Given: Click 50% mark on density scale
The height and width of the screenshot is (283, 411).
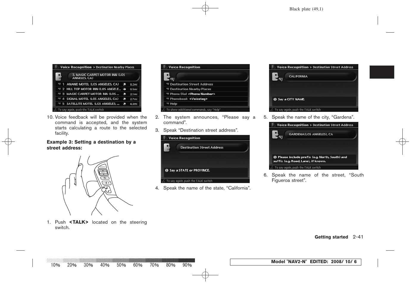Looking at the screenshot, I should [x=121, y=265].
